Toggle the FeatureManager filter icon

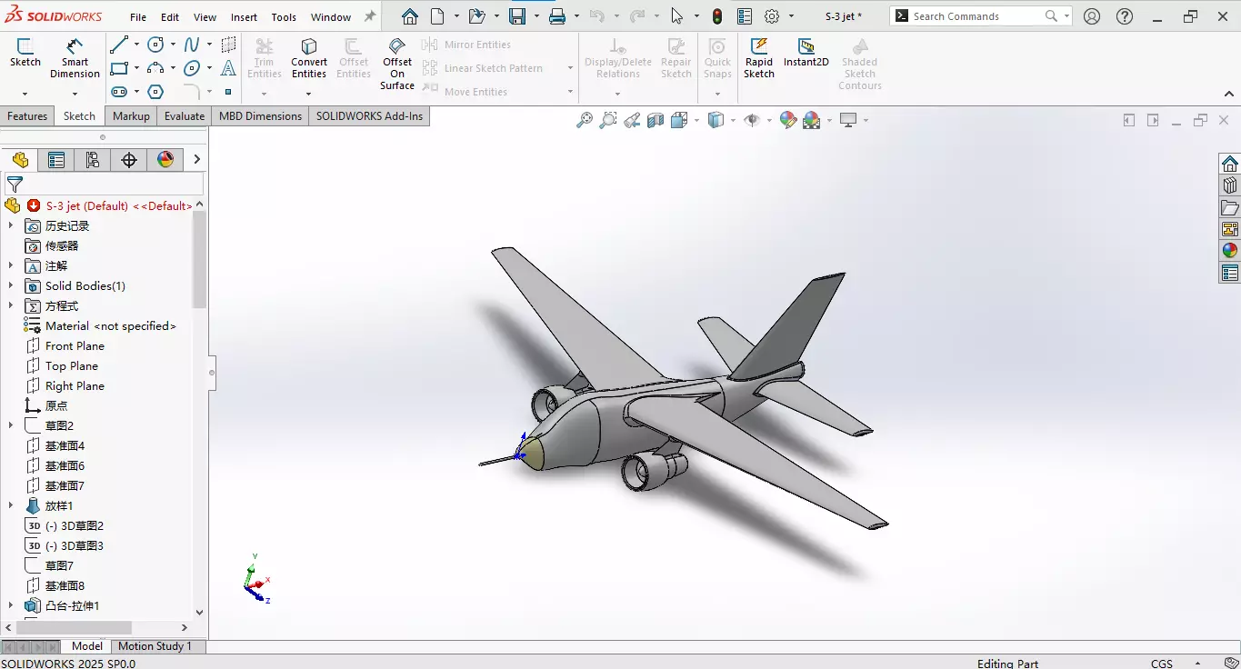tap(15, 184)
